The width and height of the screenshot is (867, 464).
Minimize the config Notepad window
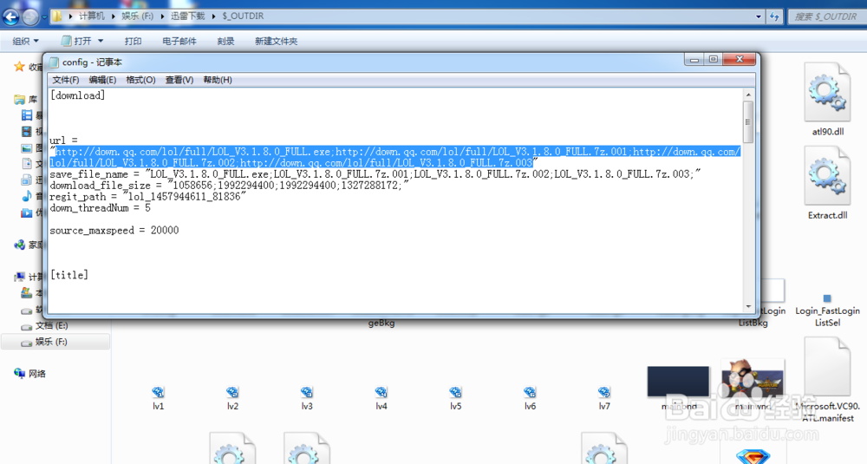click(x=694, y=59)
